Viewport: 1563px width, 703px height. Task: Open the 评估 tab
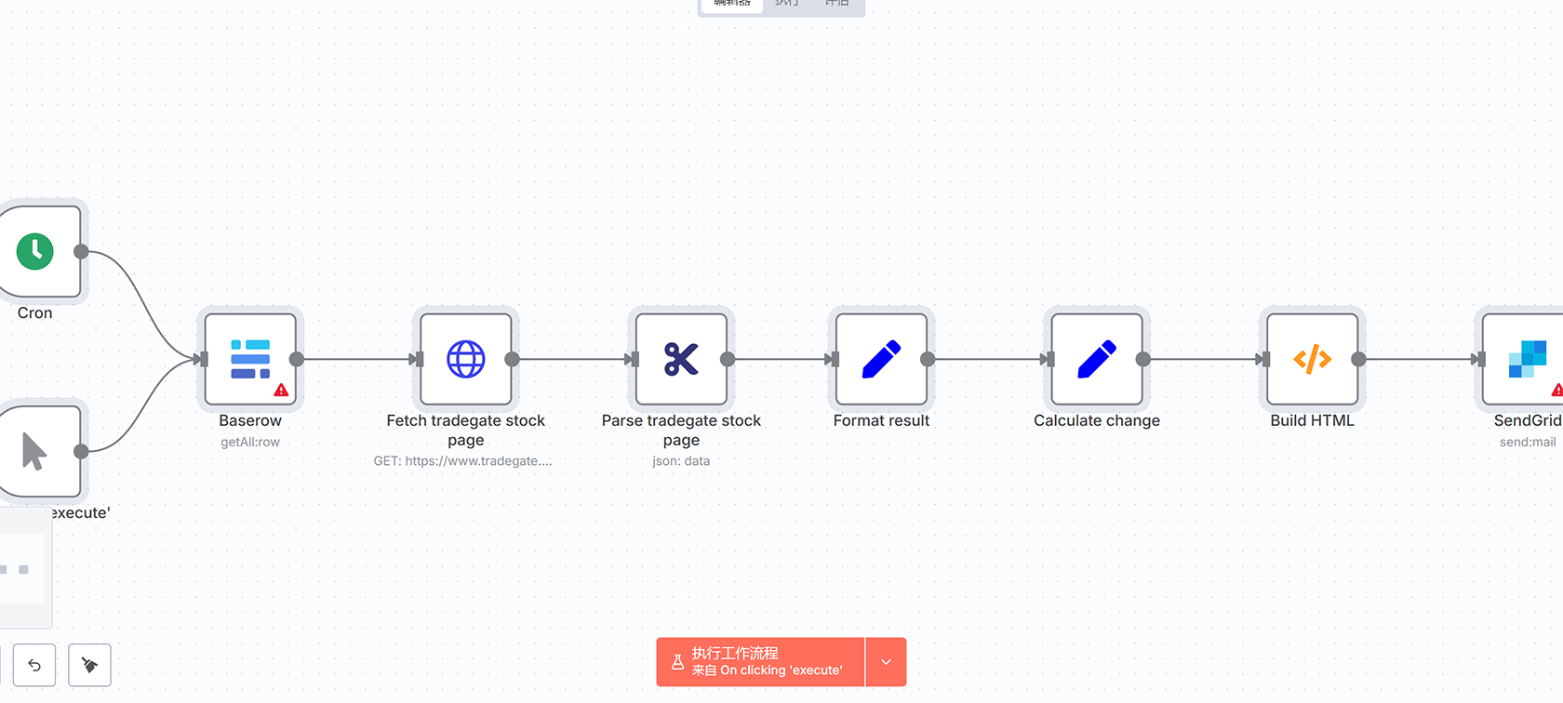(836, 4)
